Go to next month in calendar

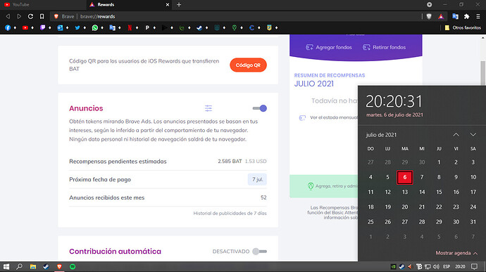coord(473,135)
